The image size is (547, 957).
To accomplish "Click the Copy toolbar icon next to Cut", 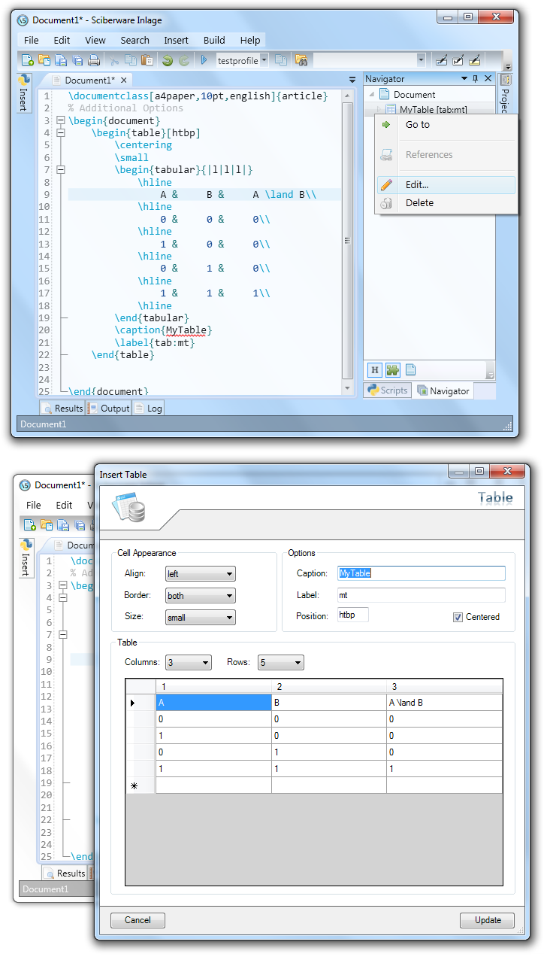I will pyautogui.click(x=131, y=60).
